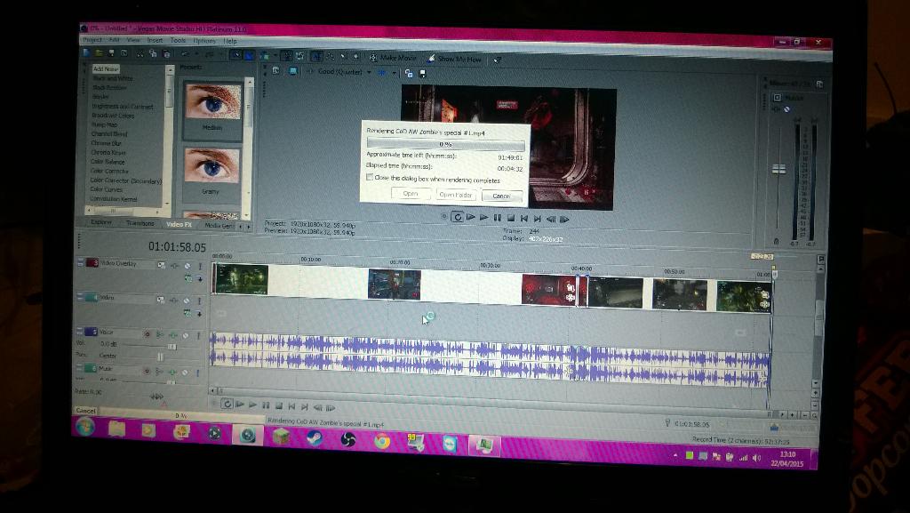
Task: Switch to the Media Generators tab
Action: click(220, 225)
